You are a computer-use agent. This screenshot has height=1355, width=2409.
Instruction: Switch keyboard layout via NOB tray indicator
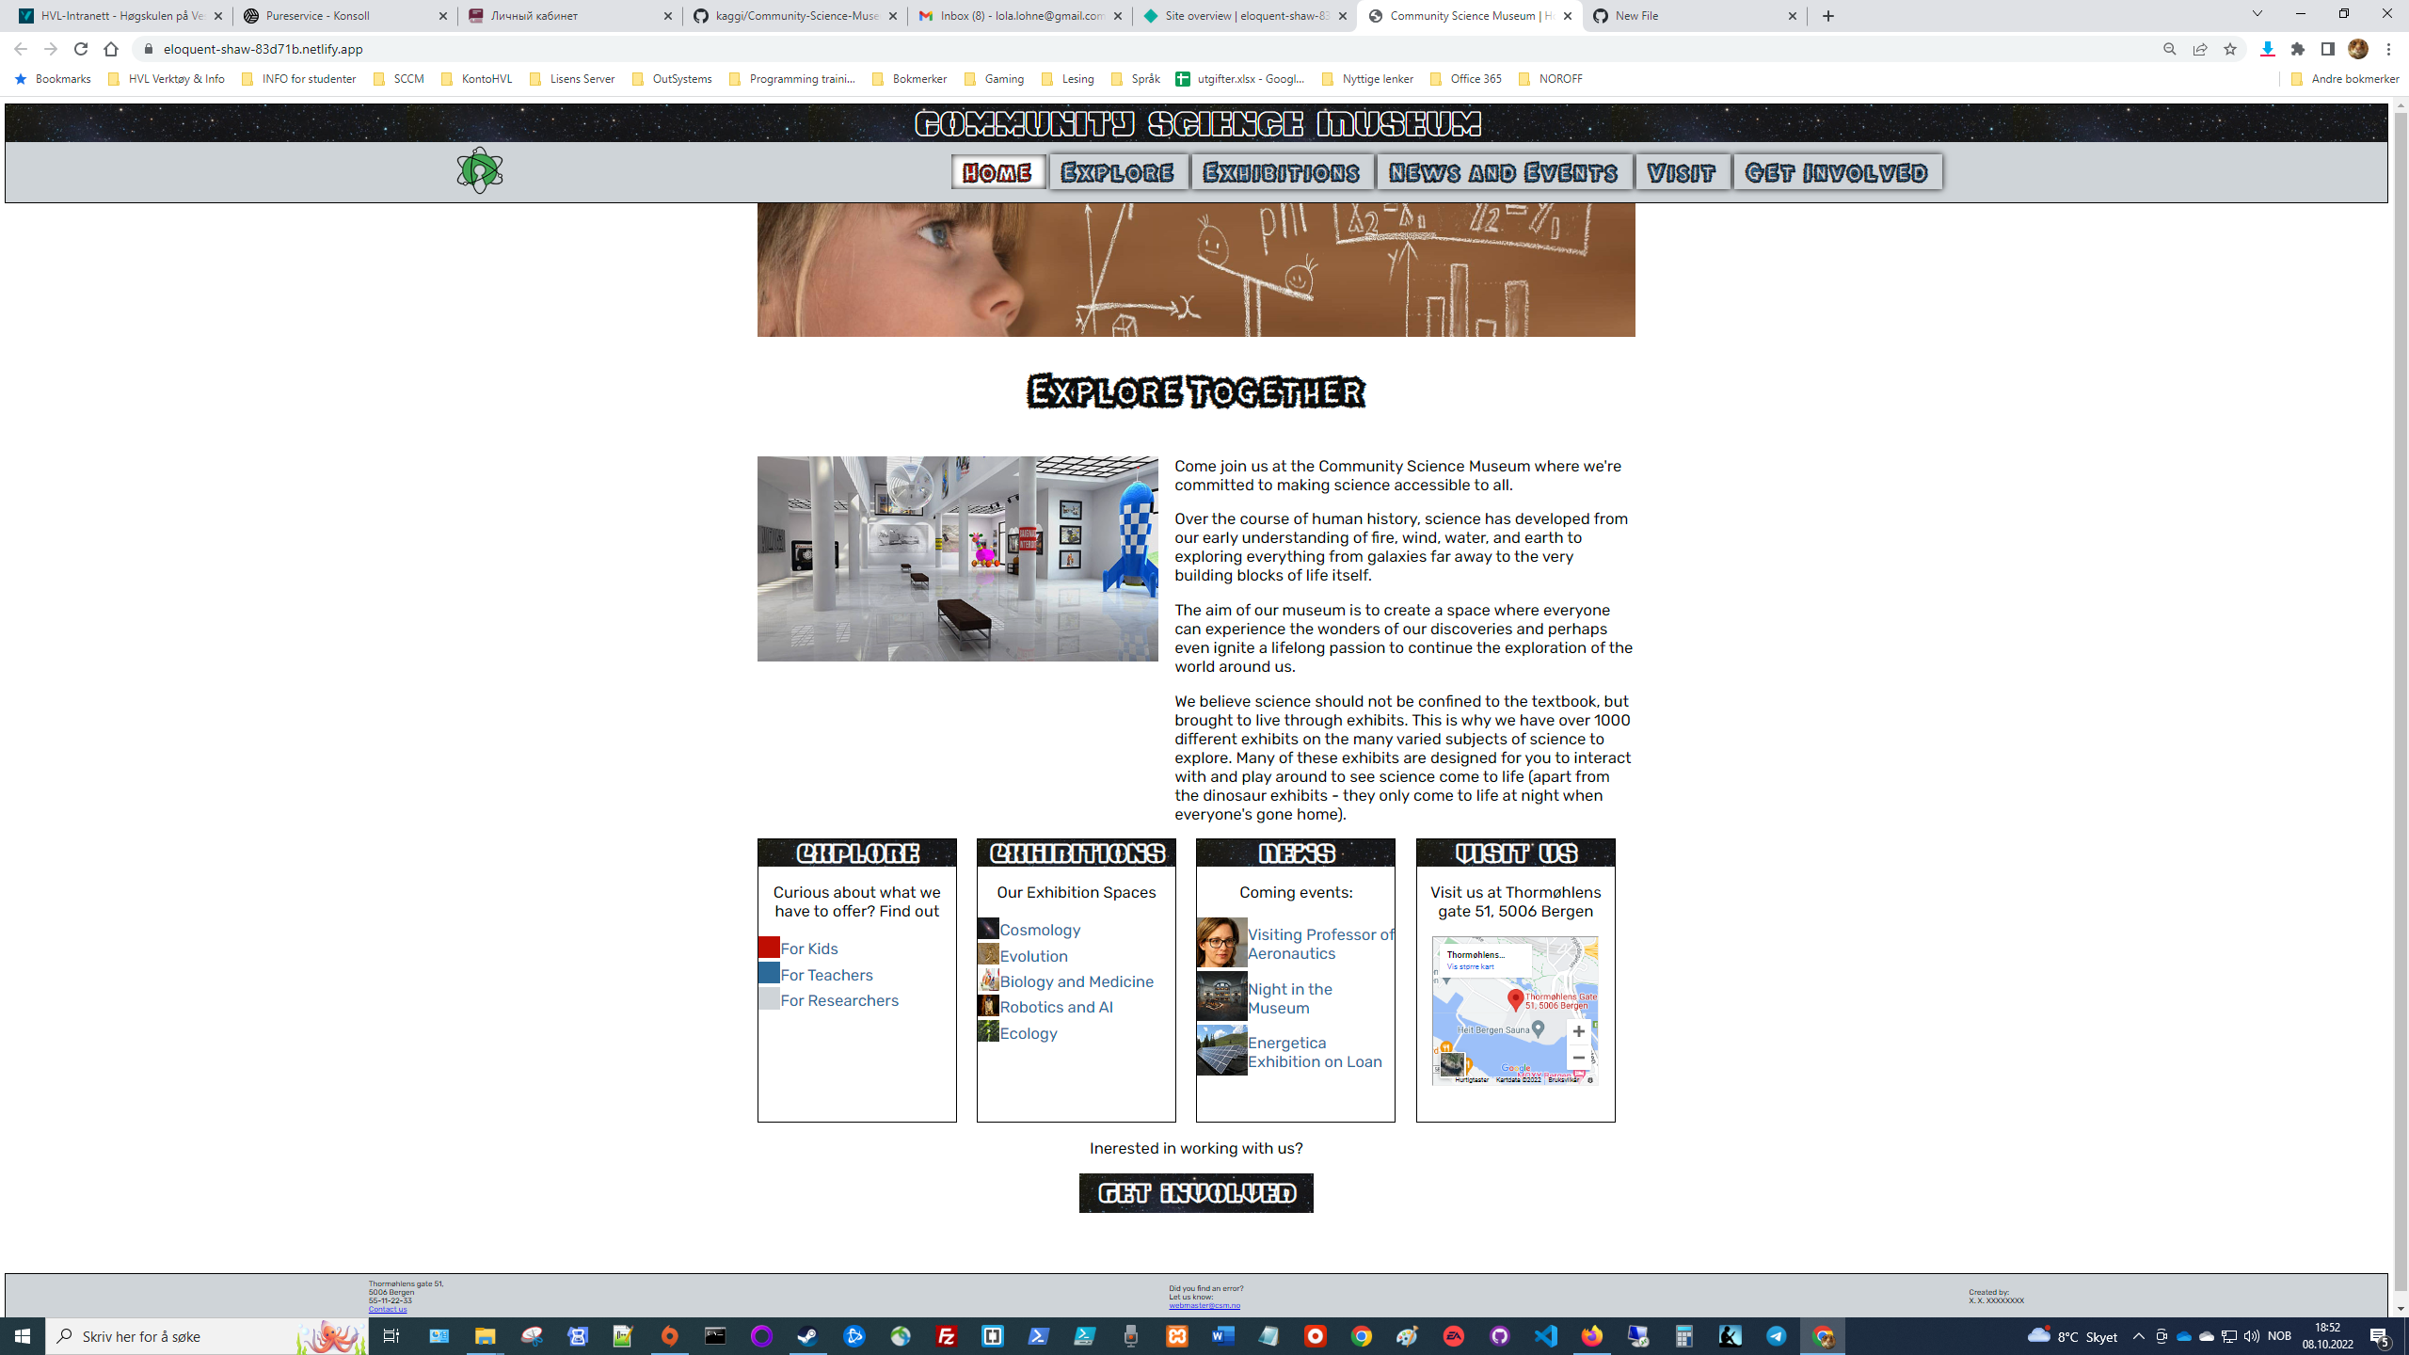[2281, 1336]
